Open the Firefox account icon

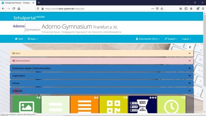point(191,9)
